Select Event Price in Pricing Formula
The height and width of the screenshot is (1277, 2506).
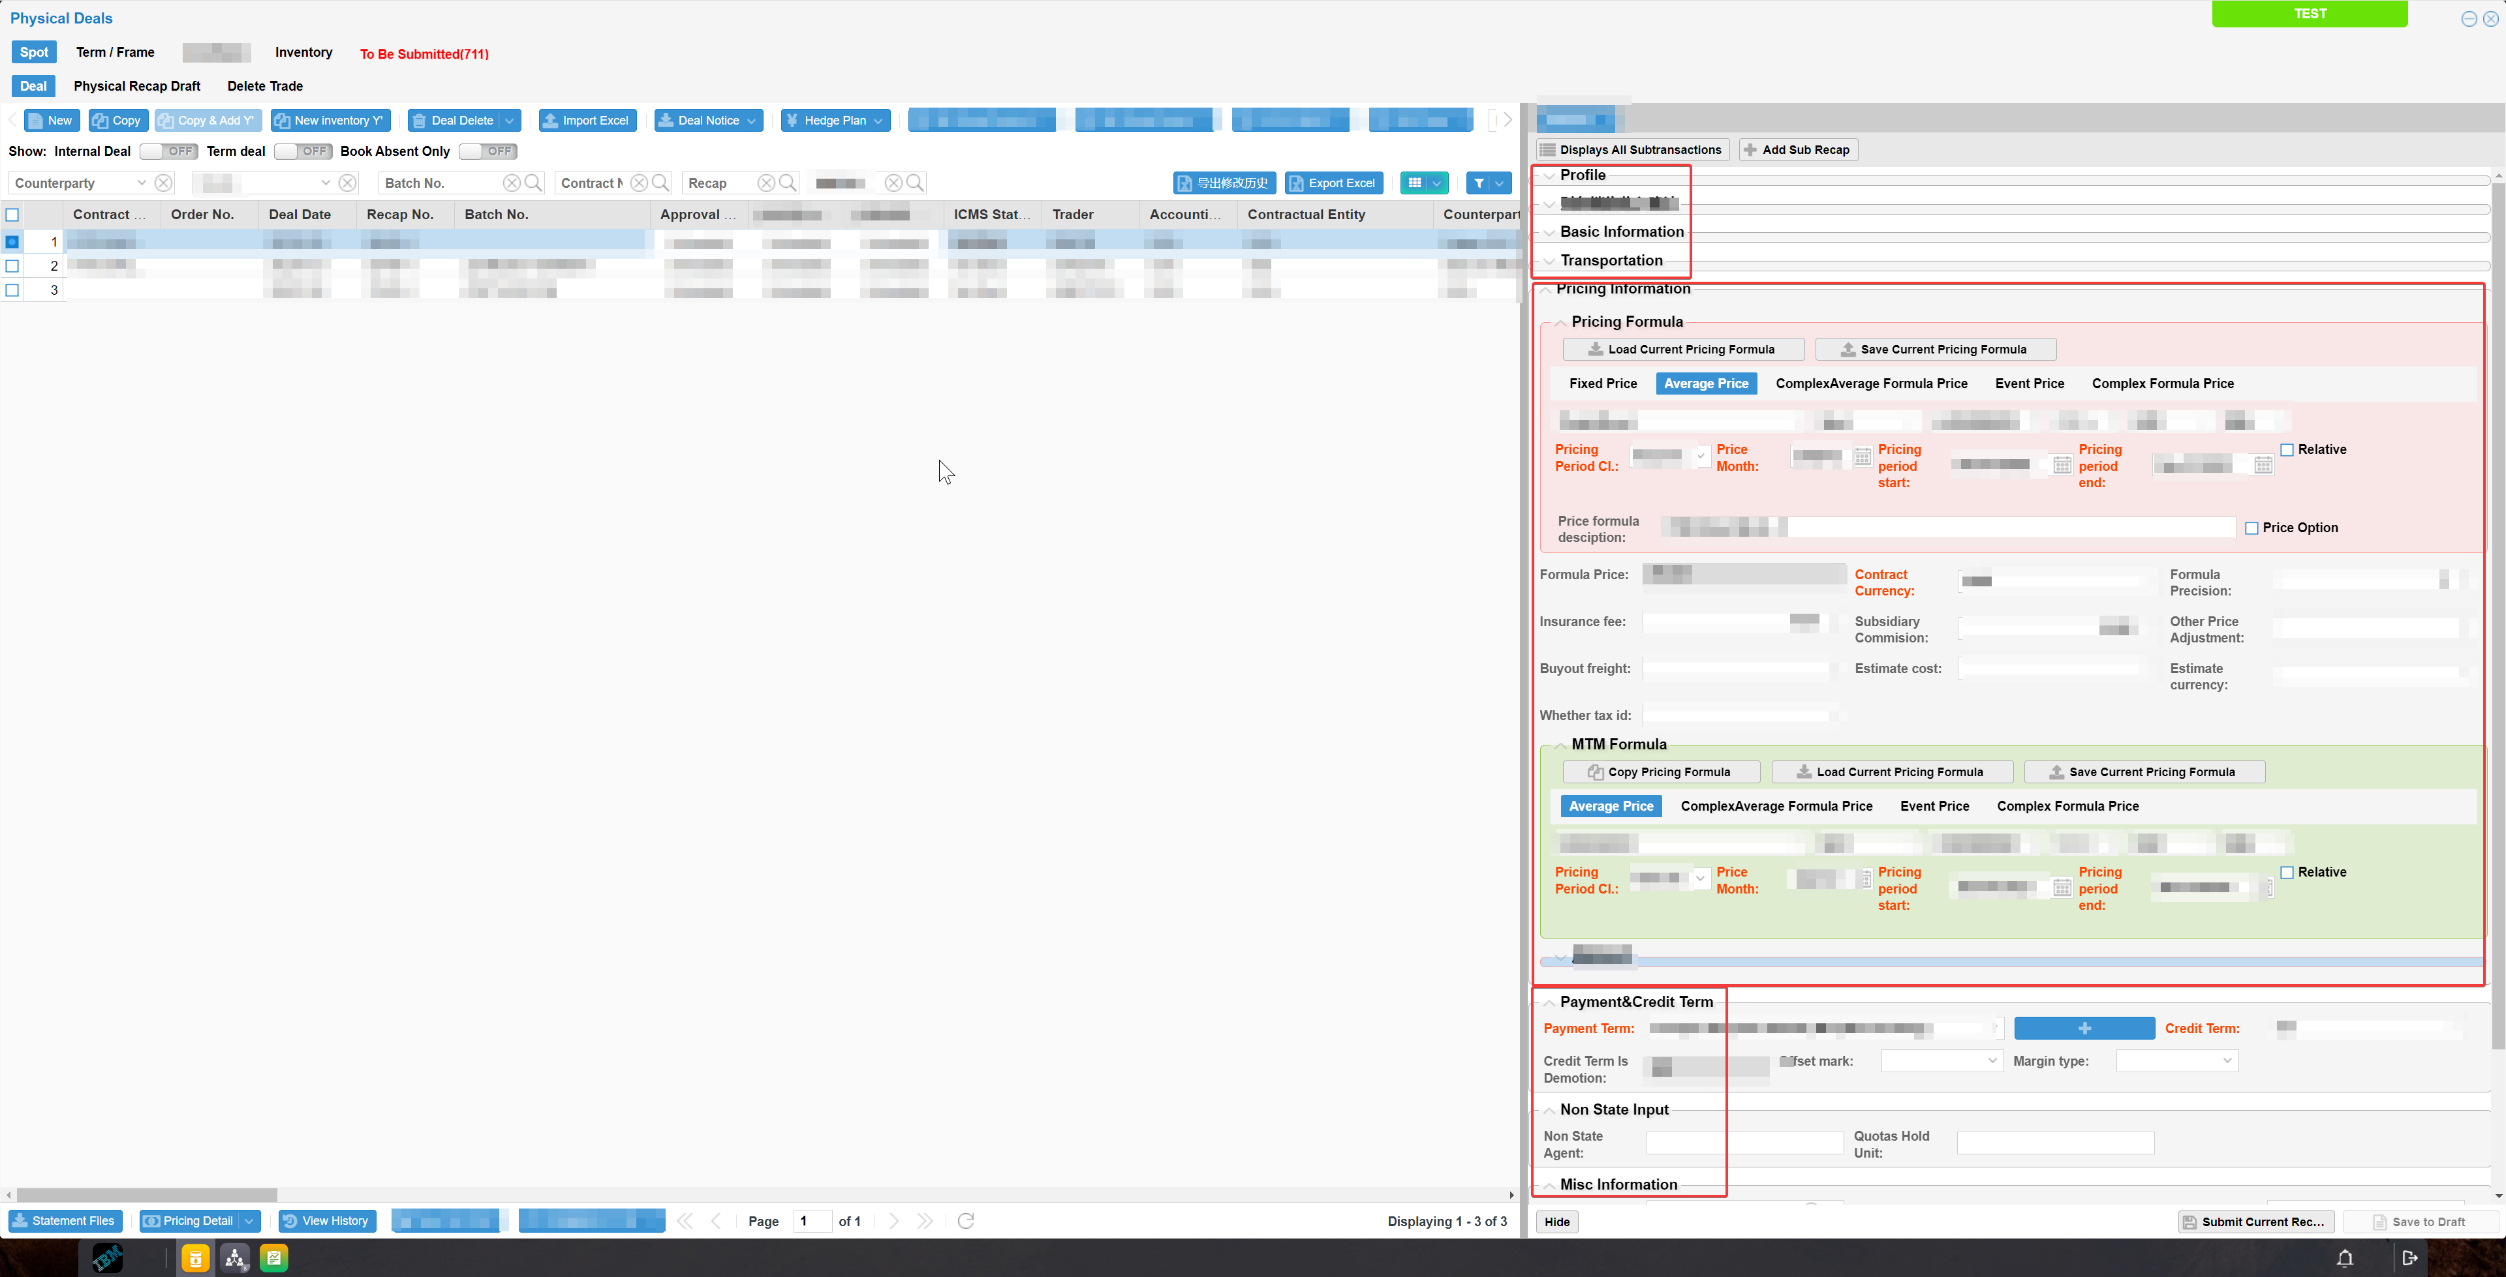tap(2030, 384)
